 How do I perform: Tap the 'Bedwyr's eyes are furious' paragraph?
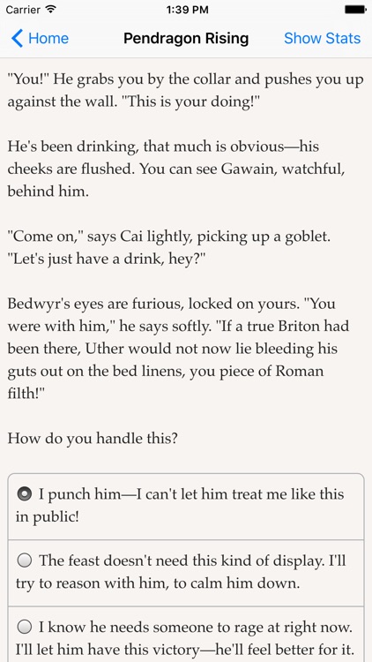click(178, 349)
